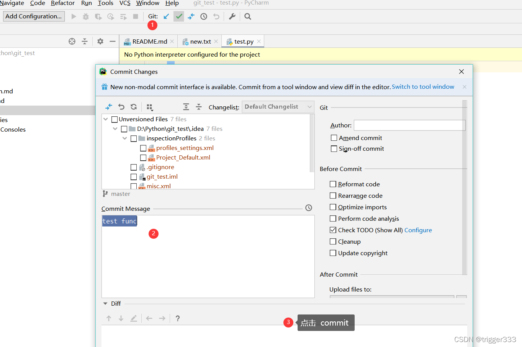The height and width of the screenshot is (347, 522).
Task: Collapse the .idea folder node
Action: pyautogui.click(x=115, y=129)
